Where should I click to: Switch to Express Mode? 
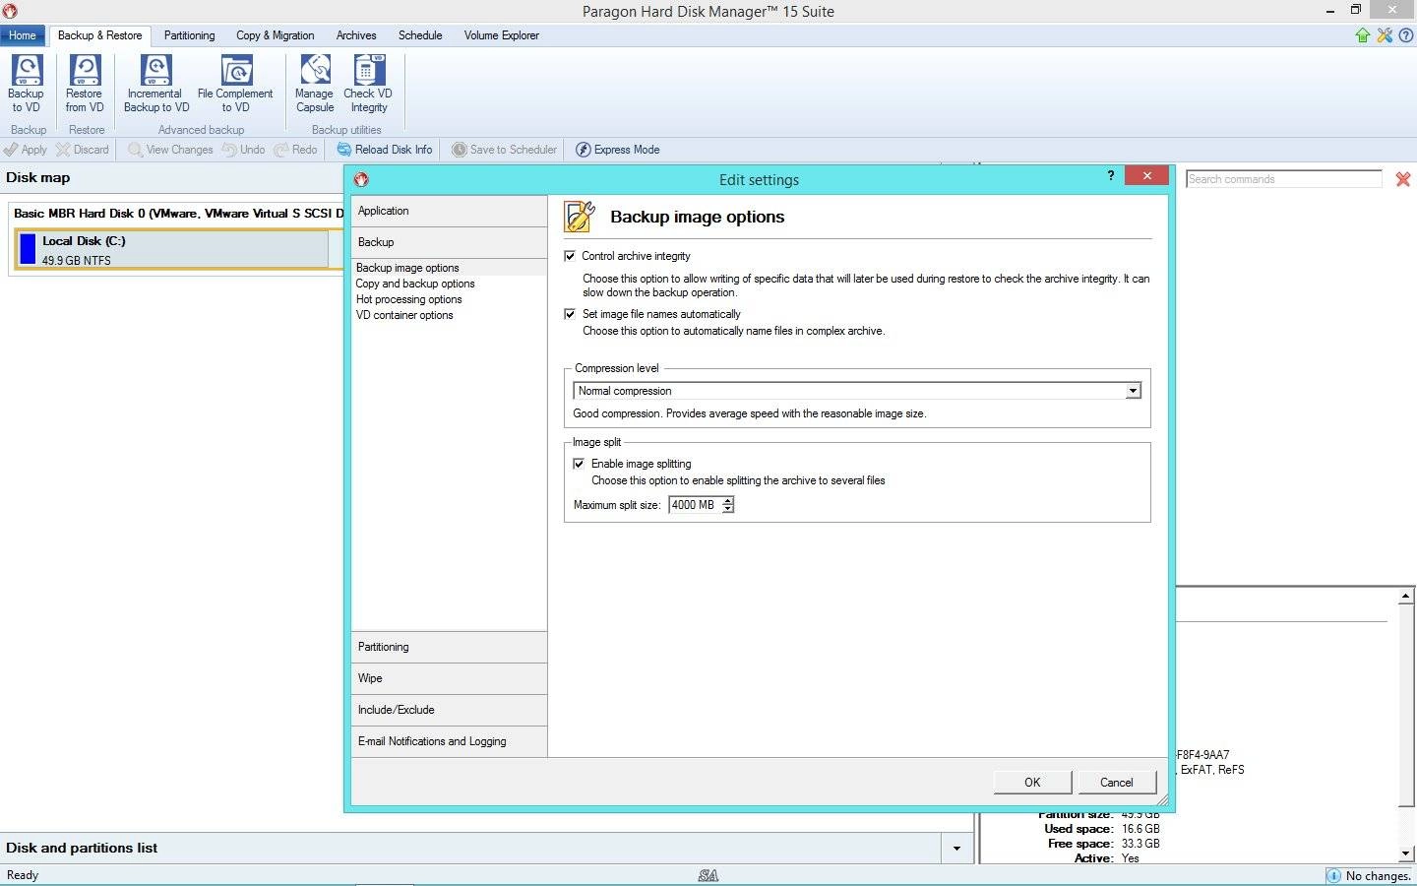point(617,150)
